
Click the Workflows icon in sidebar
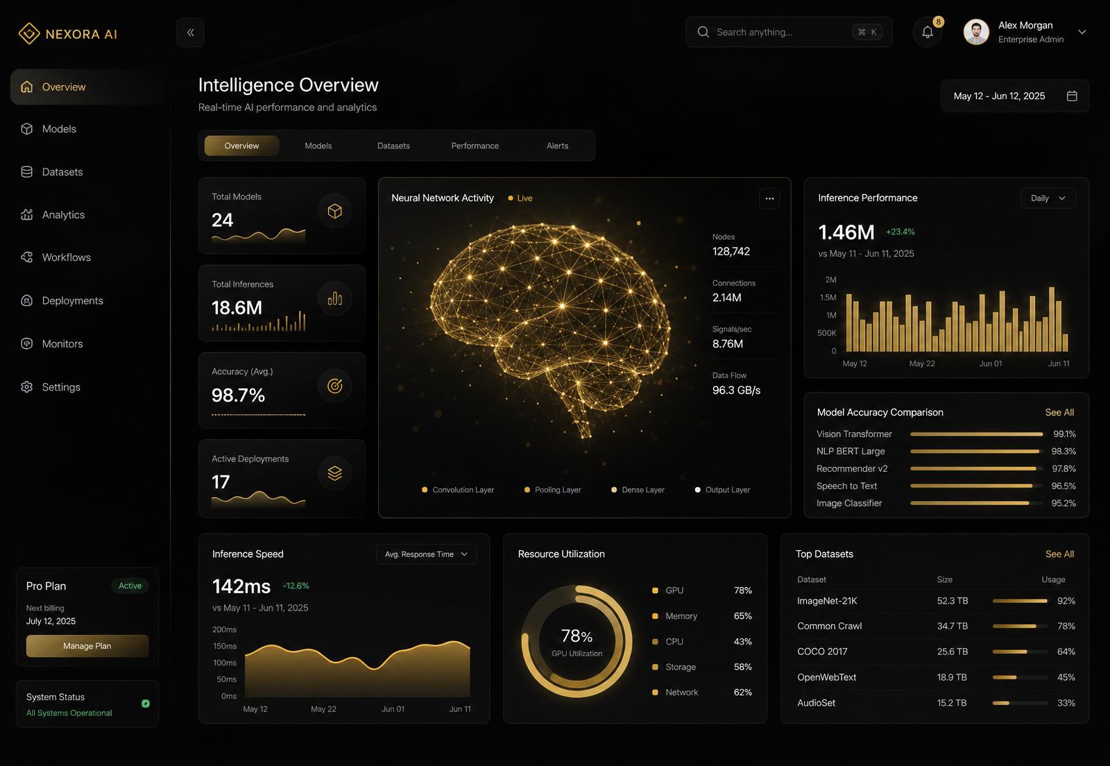(x=27, y=257)
